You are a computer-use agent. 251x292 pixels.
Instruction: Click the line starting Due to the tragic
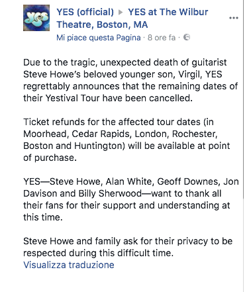pyautogui.click(x=125, y=62)
